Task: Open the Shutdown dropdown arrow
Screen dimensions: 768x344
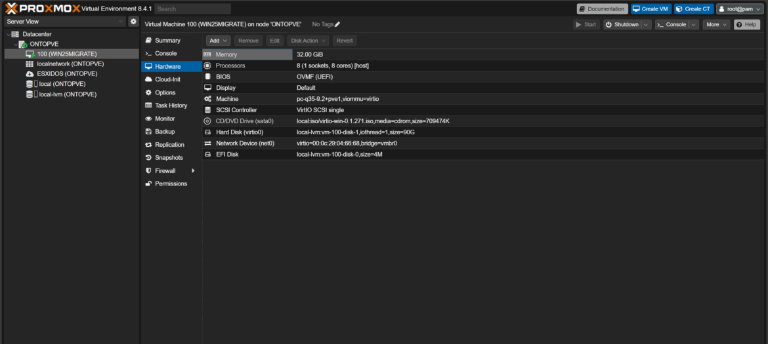Action: 647,24
